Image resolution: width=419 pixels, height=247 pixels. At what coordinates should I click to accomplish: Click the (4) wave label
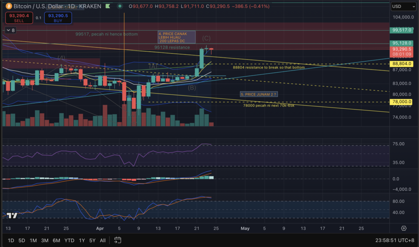(x=61, y=58)
